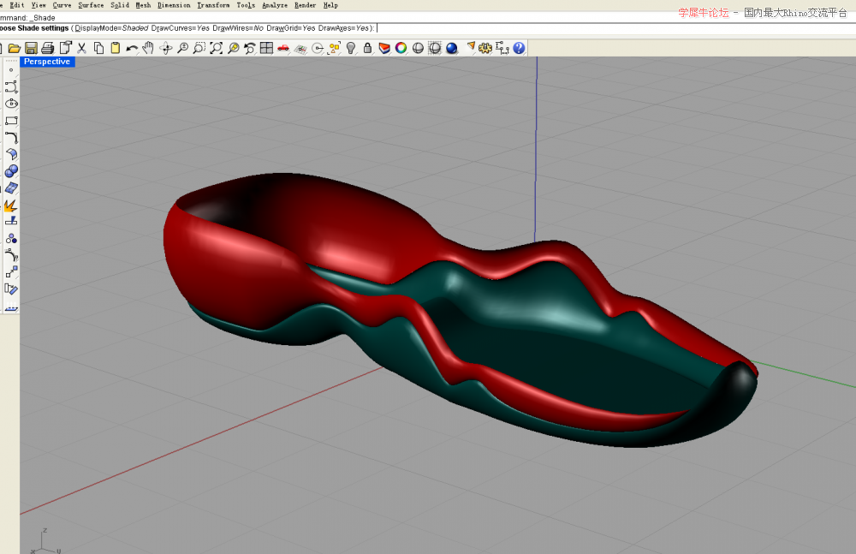The image size is (856, 554).
Task: Click the Set CPlane grid icon
Action: (300, 48)
